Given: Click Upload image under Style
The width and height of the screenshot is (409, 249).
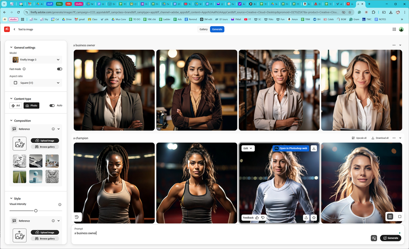Looking at the screenshot, I should [x=45, y=232].
